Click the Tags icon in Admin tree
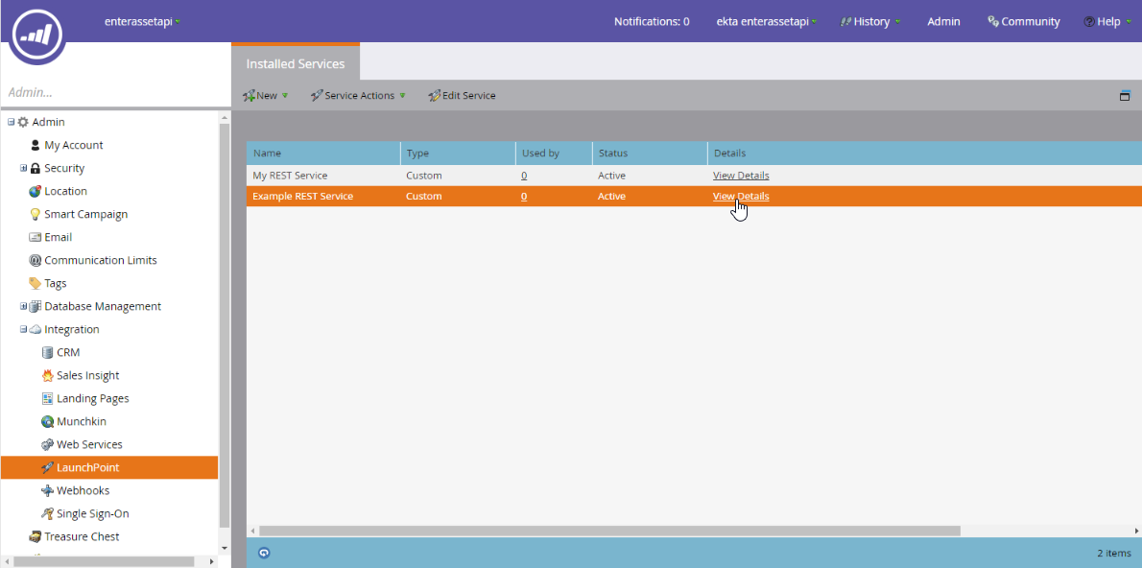The height and width of the screenshot is (568, 1142). pos(36,283)
